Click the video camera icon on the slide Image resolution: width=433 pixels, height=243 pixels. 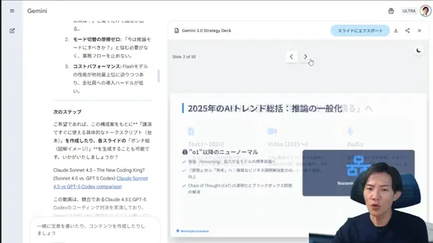point(272,131)
